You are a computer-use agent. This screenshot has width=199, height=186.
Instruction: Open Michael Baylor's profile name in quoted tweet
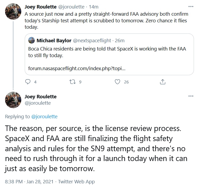(54, 40)
